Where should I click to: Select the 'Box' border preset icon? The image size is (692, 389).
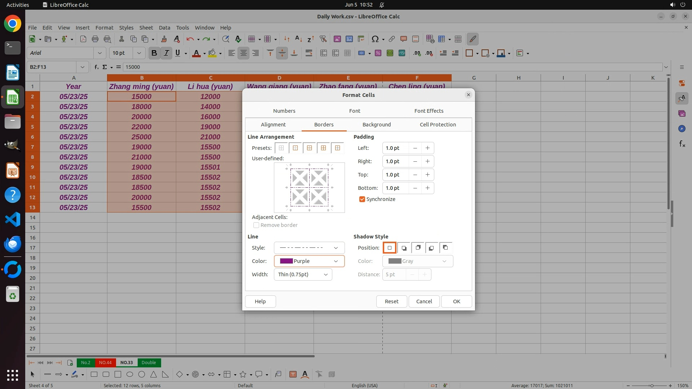click(x=295, y=148)
